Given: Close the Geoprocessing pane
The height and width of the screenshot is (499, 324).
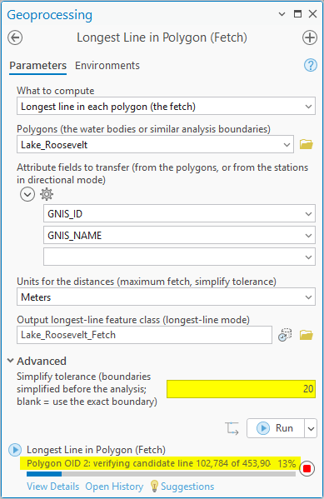Looking at the screenshot, I should click(313, 14).
